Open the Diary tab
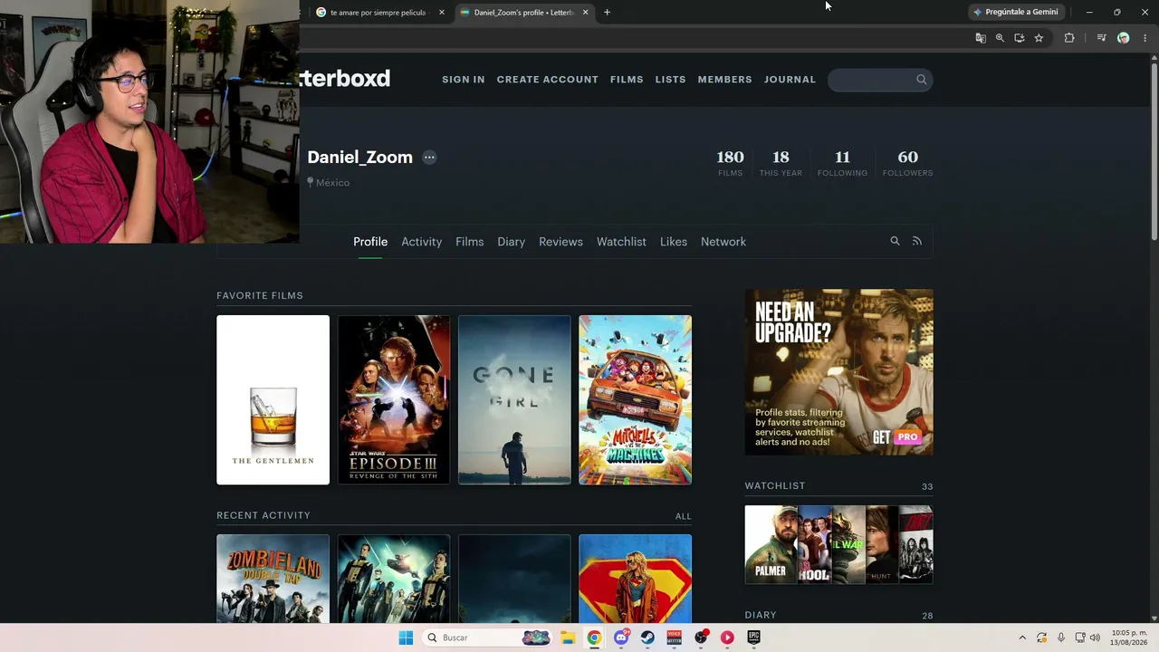Screen dimensions: 1159x652 (x=512, y=242)
